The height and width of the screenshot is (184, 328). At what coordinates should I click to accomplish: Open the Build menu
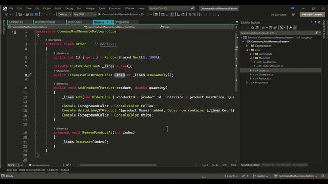tap(58, 8)
